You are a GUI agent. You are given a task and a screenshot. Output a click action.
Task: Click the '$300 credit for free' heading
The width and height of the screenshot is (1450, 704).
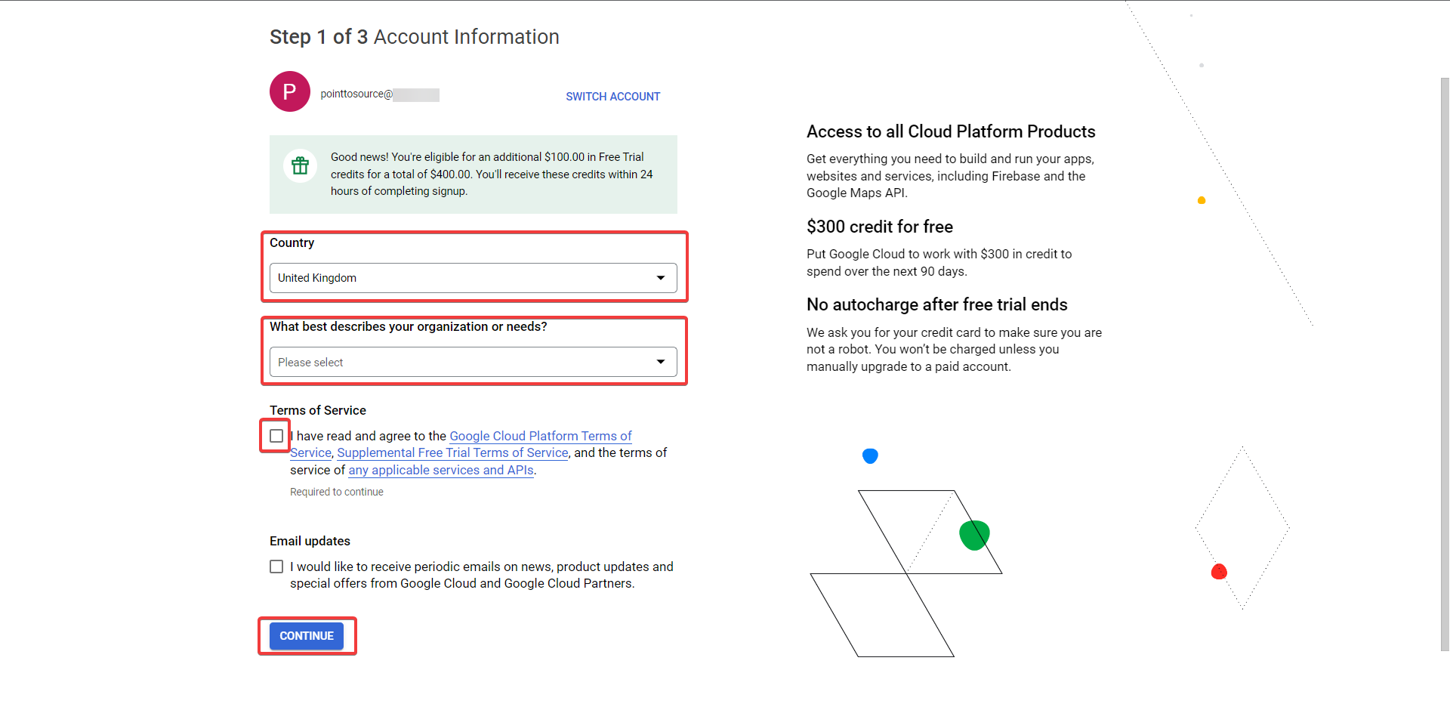coord(880,227)
